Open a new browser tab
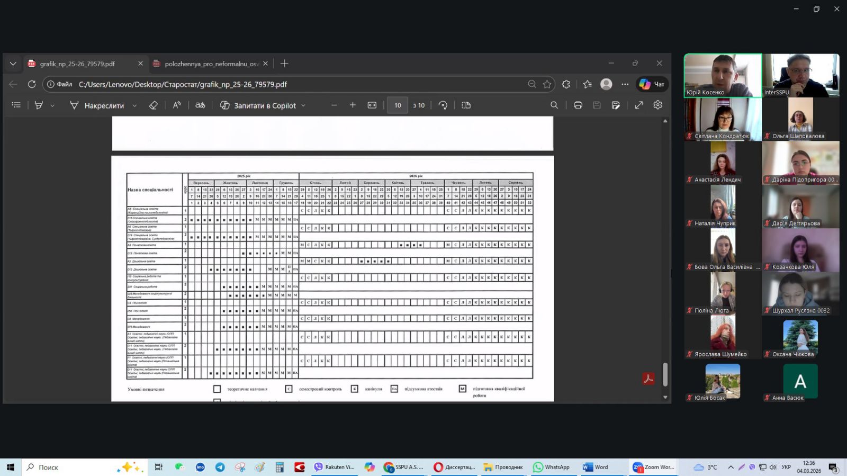The height and width of the screenshot is (476, 847). coord(284,64)
